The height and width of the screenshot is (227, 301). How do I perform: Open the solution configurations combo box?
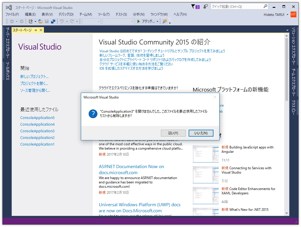click(91, 21)
